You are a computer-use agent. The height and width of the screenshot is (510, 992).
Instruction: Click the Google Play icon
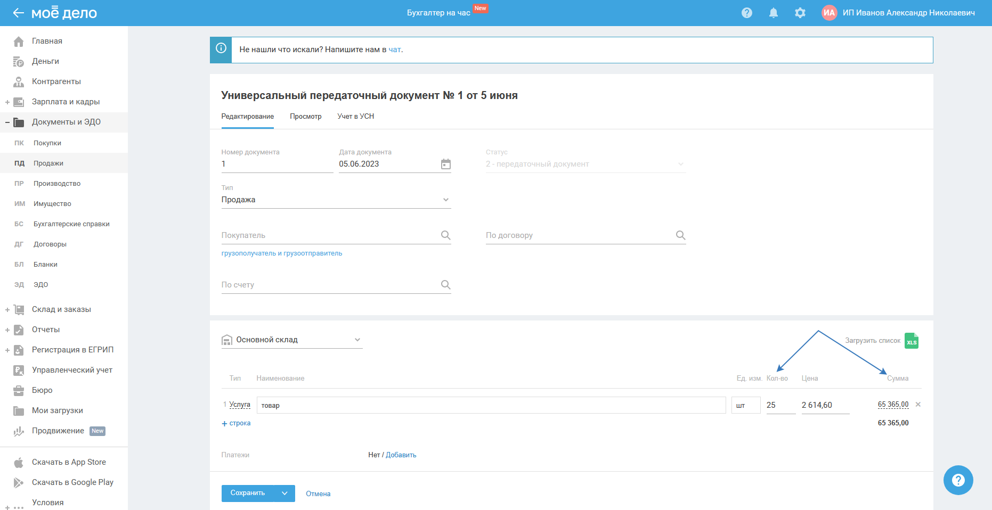(x=19, y=482)
